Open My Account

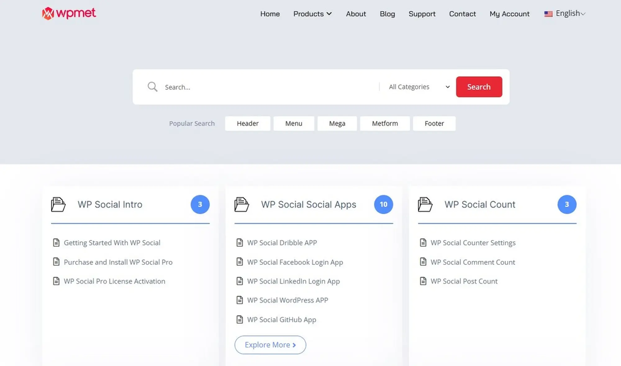click(x=510, y=14)
